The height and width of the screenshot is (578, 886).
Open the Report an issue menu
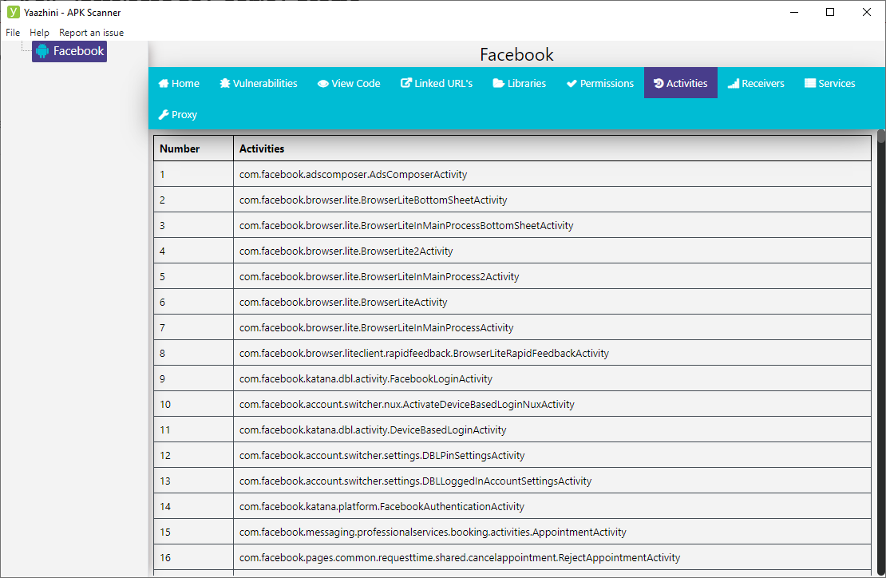coord(92,33)
